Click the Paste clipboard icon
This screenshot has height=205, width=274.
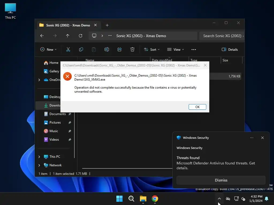94,49
